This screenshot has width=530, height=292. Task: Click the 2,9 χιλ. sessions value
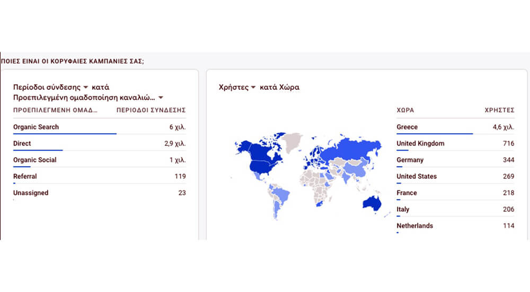175,143
